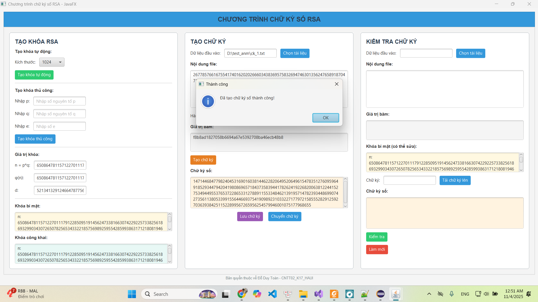
Task: Click OK in the Thành công dialog
Action: point(325,118)
